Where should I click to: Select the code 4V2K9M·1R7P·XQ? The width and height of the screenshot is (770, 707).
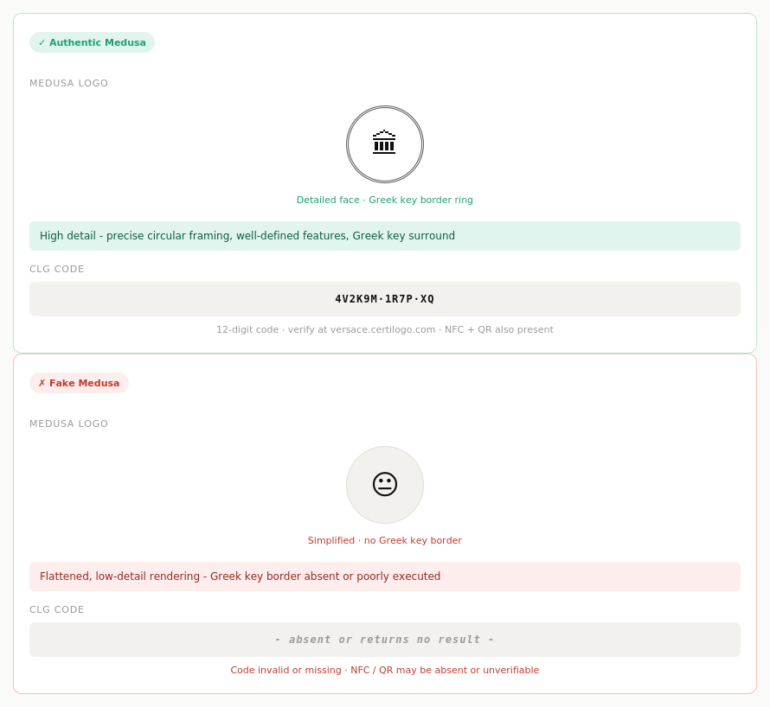pos(384,299)
